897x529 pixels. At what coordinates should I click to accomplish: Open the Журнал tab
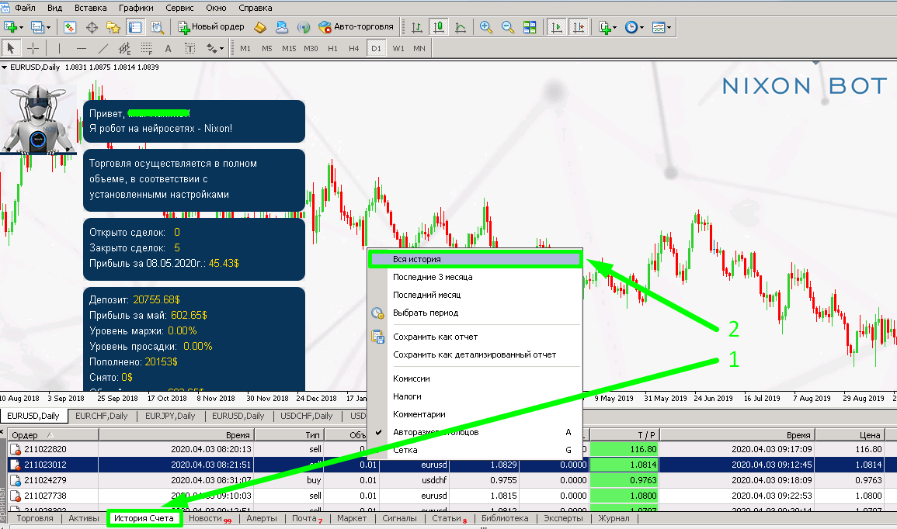click(614, 518)
